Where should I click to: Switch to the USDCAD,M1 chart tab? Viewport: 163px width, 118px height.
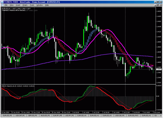(120, 115)
